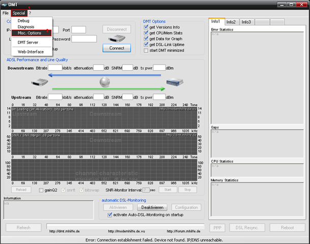Close the Special menu
Screen dimensions: 310x244
[x=19, y=13]
